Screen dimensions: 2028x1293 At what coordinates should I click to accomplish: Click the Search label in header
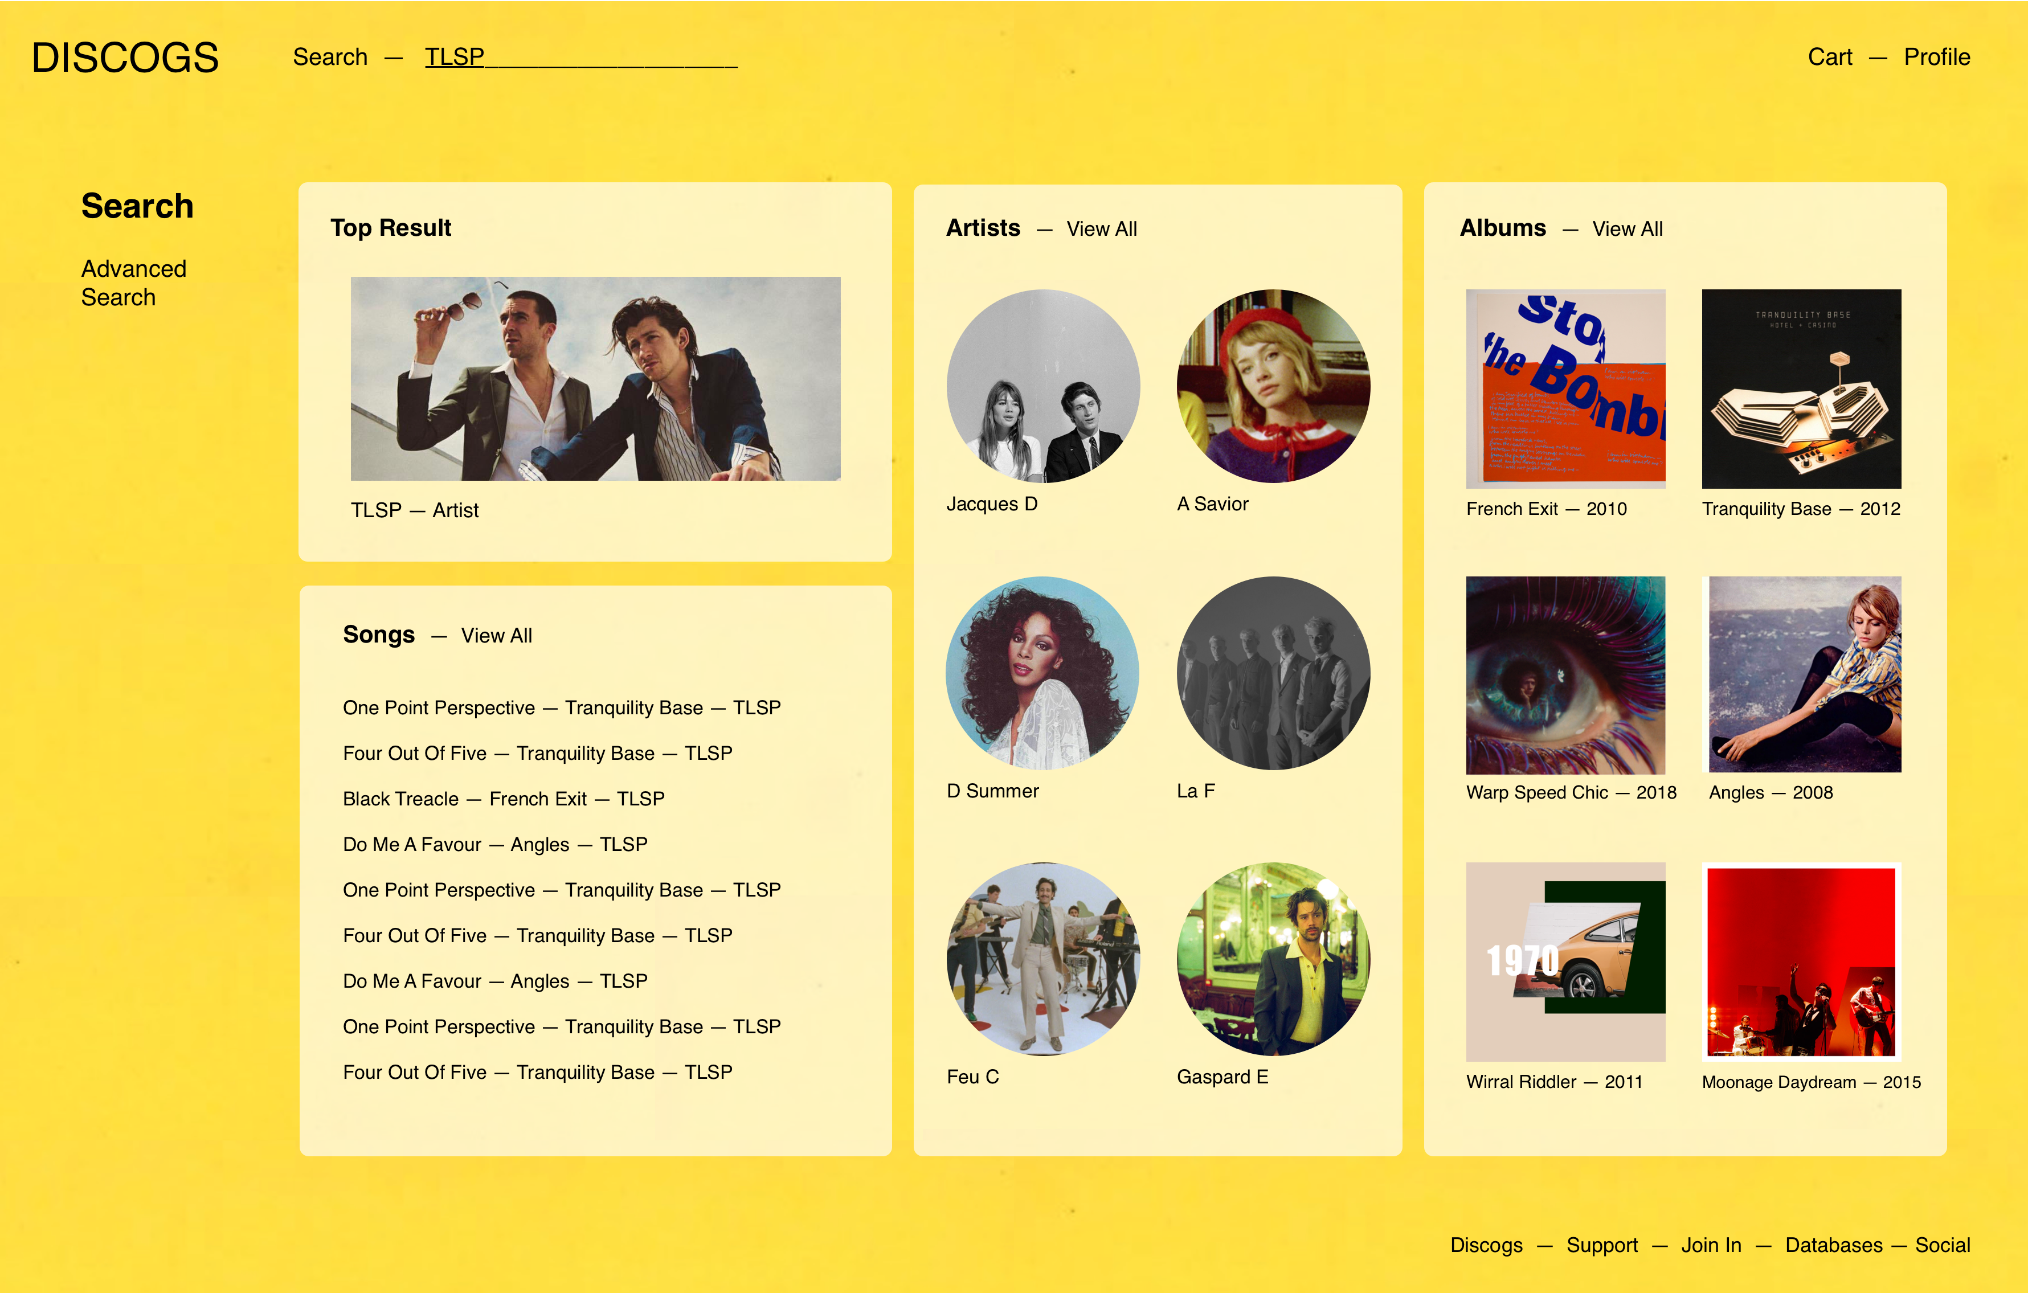point(330,56)
